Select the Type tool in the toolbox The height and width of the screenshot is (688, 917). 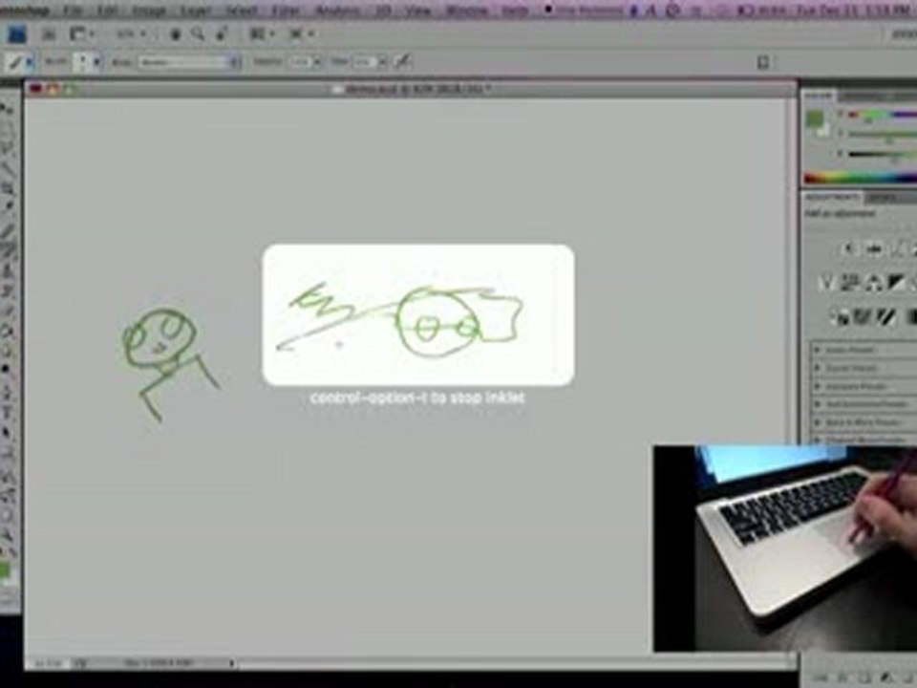coord(8,413)
